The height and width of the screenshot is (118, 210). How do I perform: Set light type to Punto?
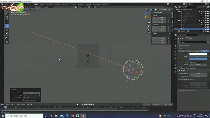[x=181, y=51]
